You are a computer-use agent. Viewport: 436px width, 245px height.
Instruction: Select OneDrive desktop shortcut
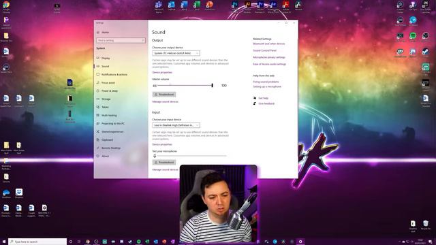pyautogui.click(x=6, y=193)
